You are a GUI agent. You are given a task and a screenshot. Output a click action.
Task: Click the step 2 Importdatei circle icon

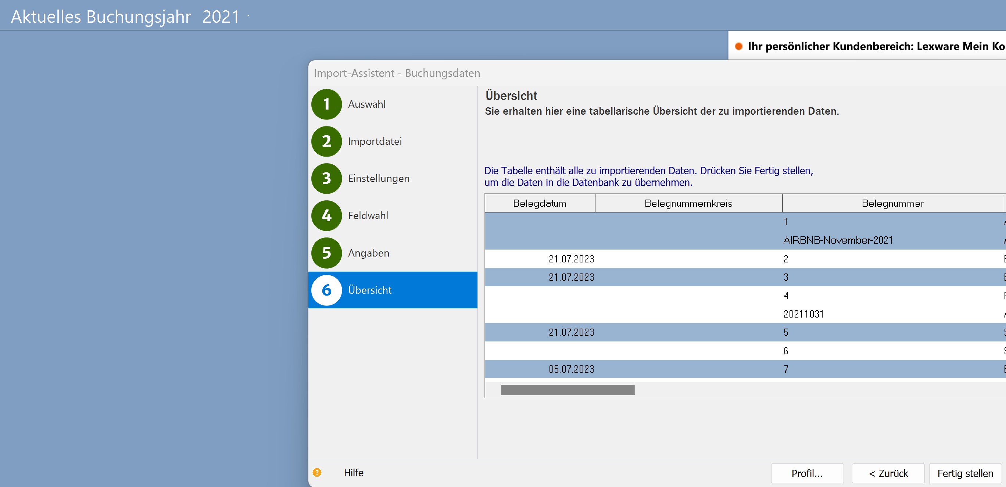pyautogui.click(x=326, y=142)
